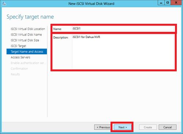Click the Specify target name heading
The height and width of the screenshot is (134, 183).
point(30,17)
